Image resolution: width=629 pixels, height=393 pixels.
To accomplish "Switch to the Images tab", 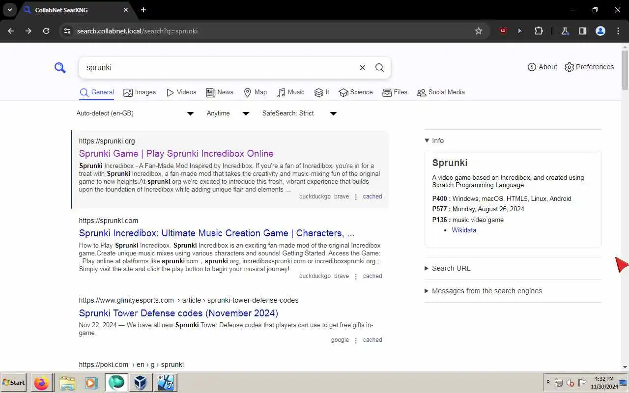I will (140, 92).
